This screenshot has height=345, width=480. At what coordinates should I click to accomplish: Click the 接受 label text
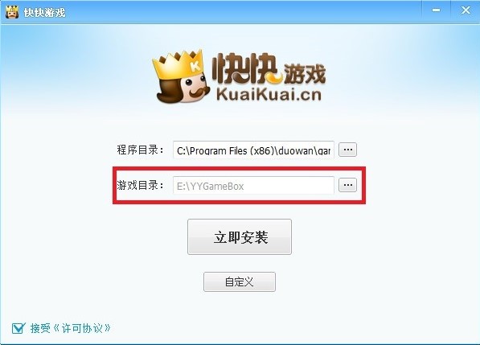click(40, 328)
